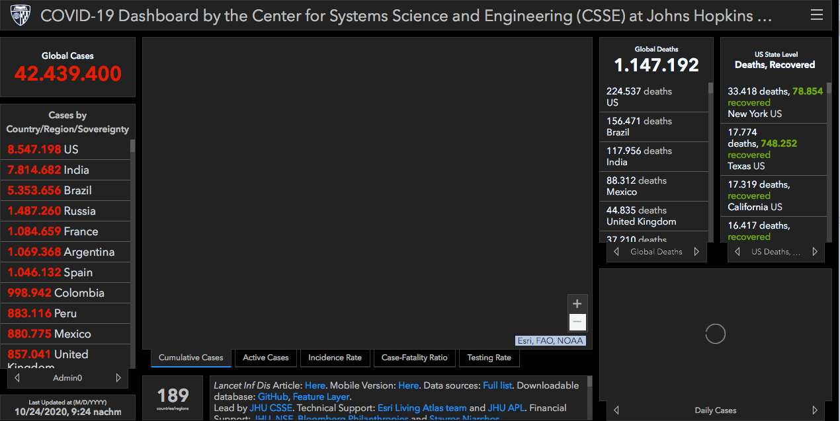Click the Global Deaths total 1.147.192
Viewport: 840px width, 421px height.
coord(656,65)
